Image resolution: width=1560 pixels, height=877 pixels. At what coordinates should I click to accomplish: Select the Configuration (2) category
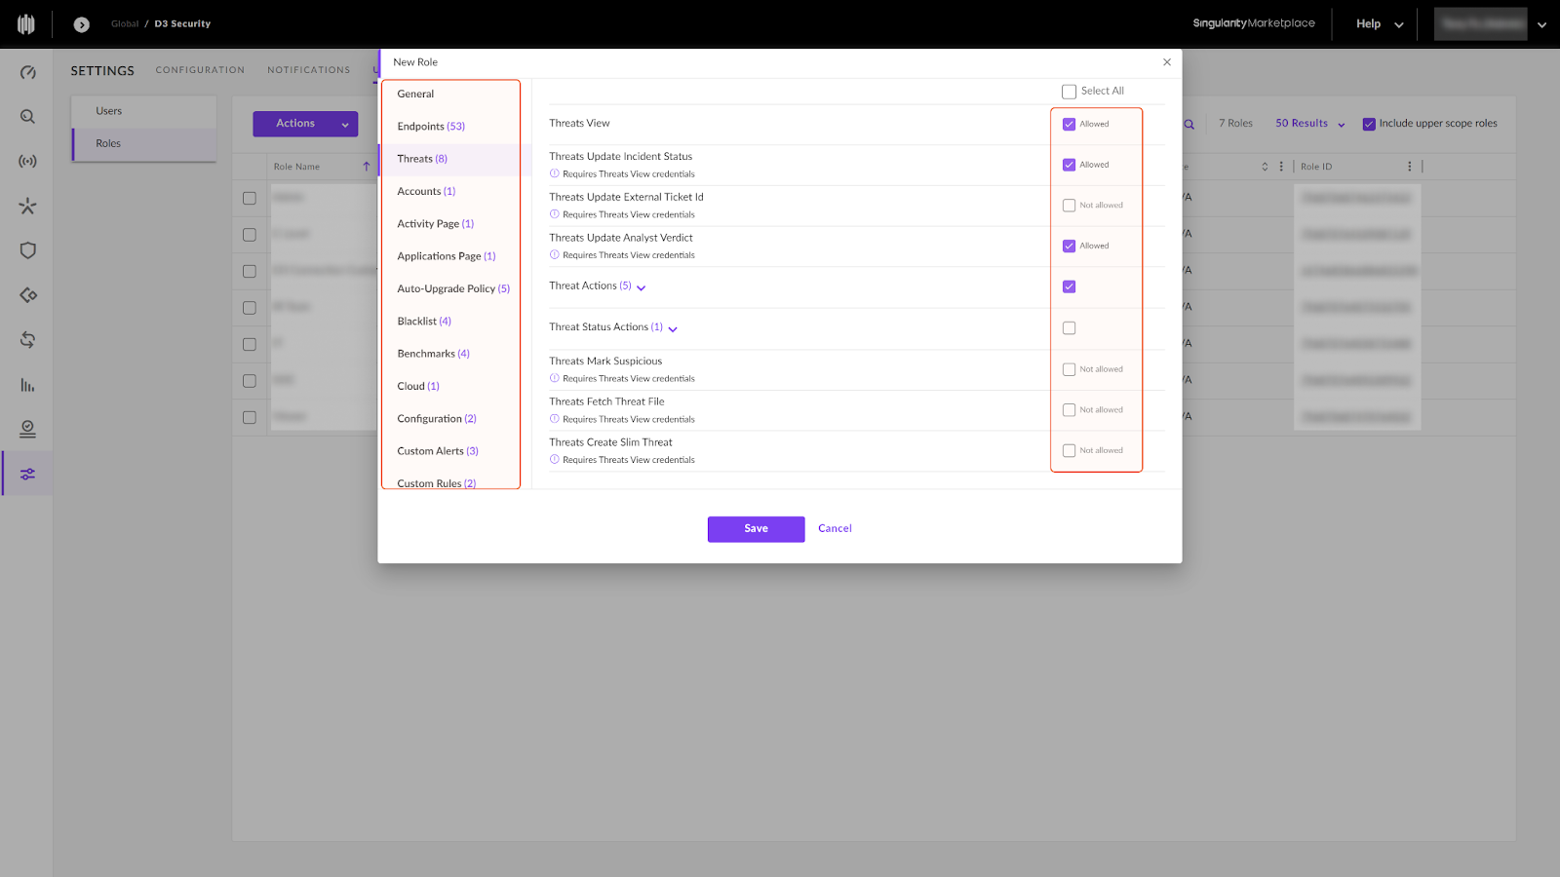pyautogui.click(x=437, y=419)
